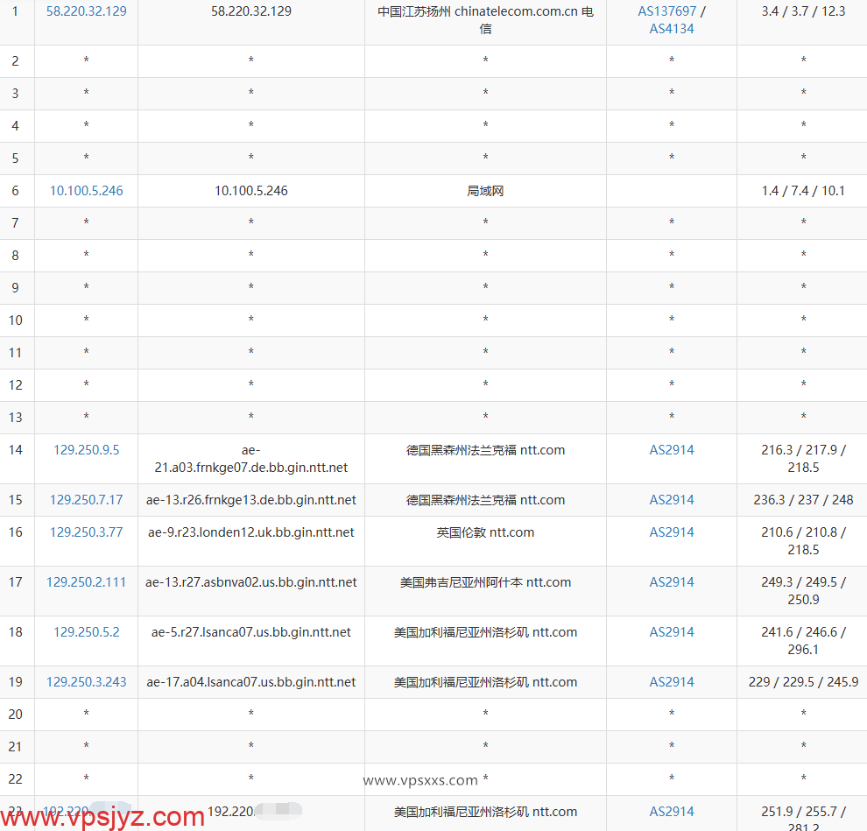This screenshot has height=831, width=867.
Task: Click the 中国江苏扬州 chinatelecom.com.cn location cell
Action: [485, 20]
